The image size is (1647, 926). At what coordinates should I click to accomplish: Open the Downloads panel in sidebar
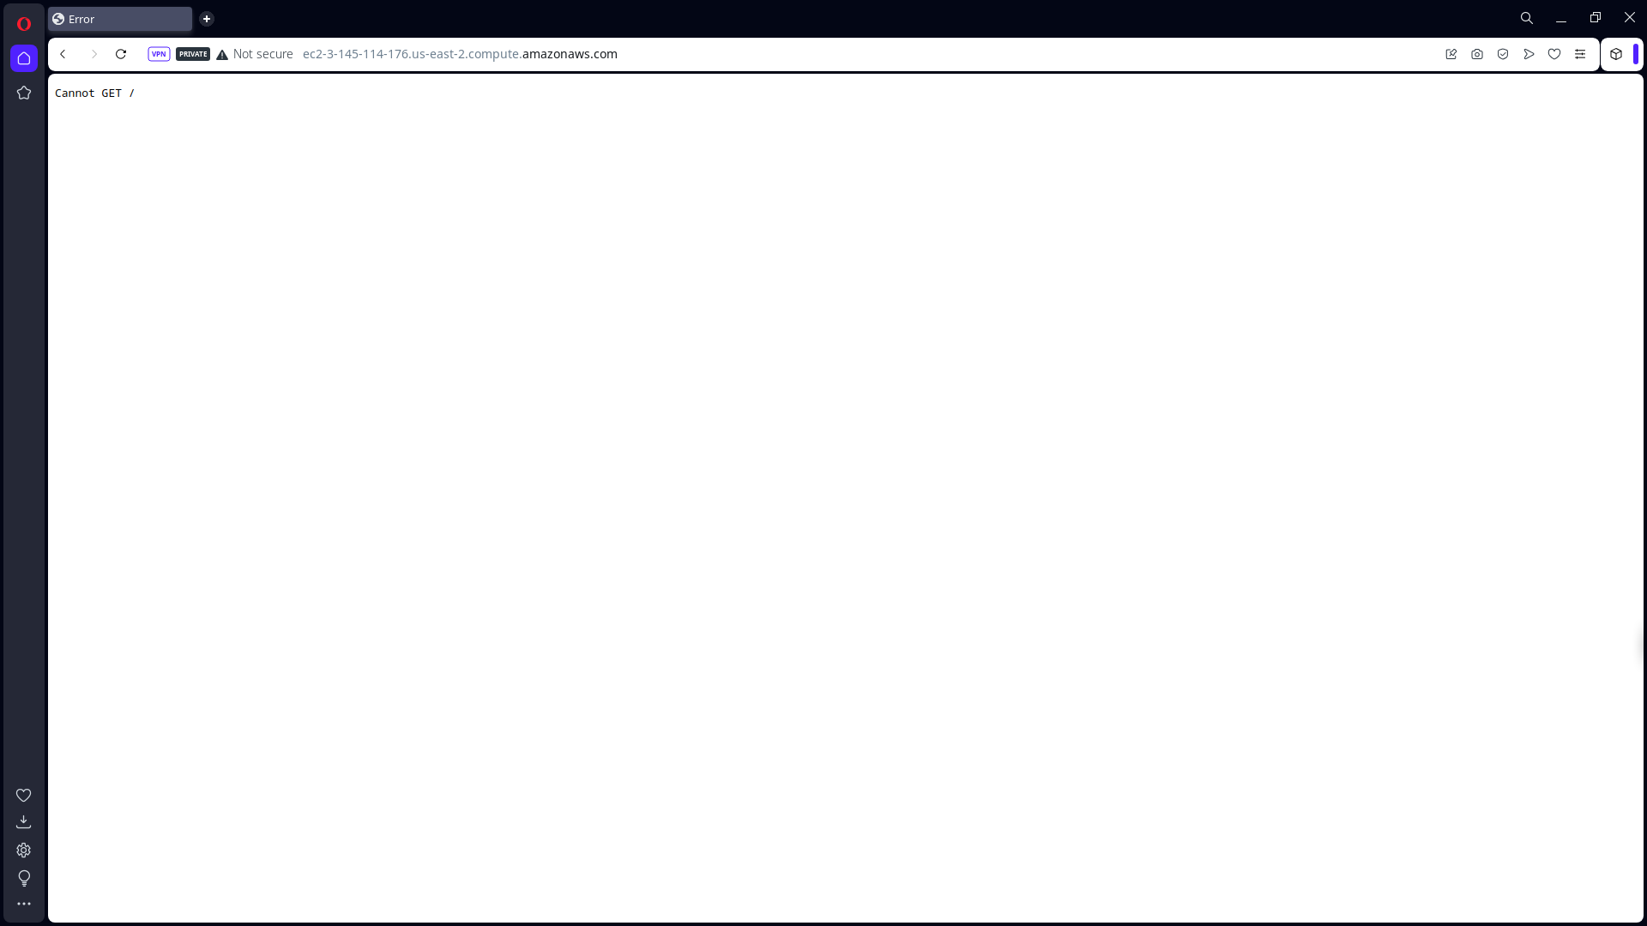tap(25, 822)
